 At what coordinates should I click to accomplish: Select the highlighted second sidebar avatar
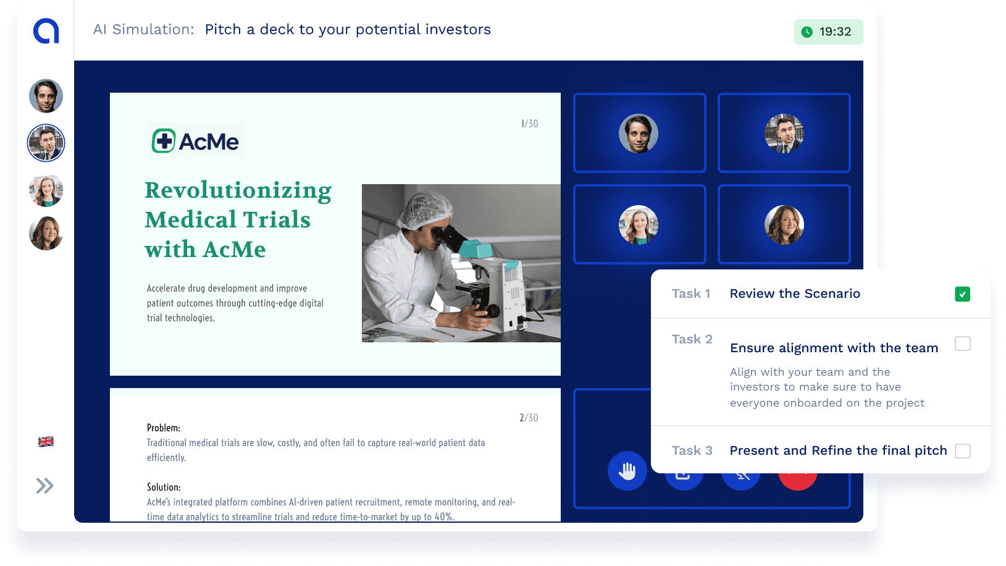[x=46, y=143]
